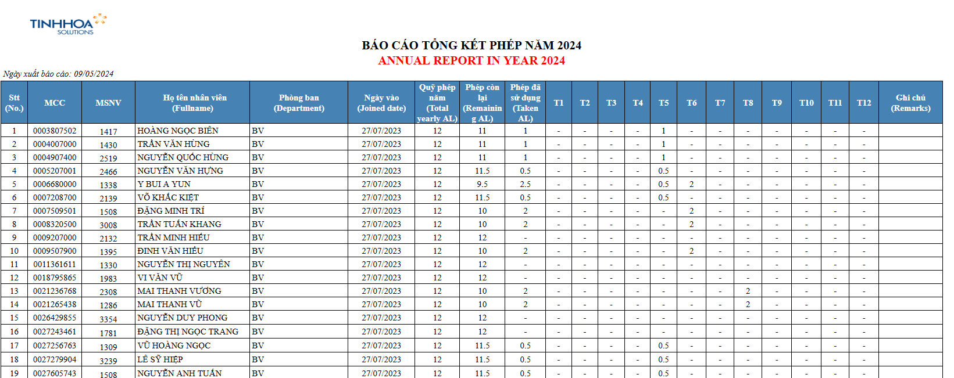Select the "Phòng ban (Department)" column header
Screen dimensions: 954x378
tap(299, 103)
